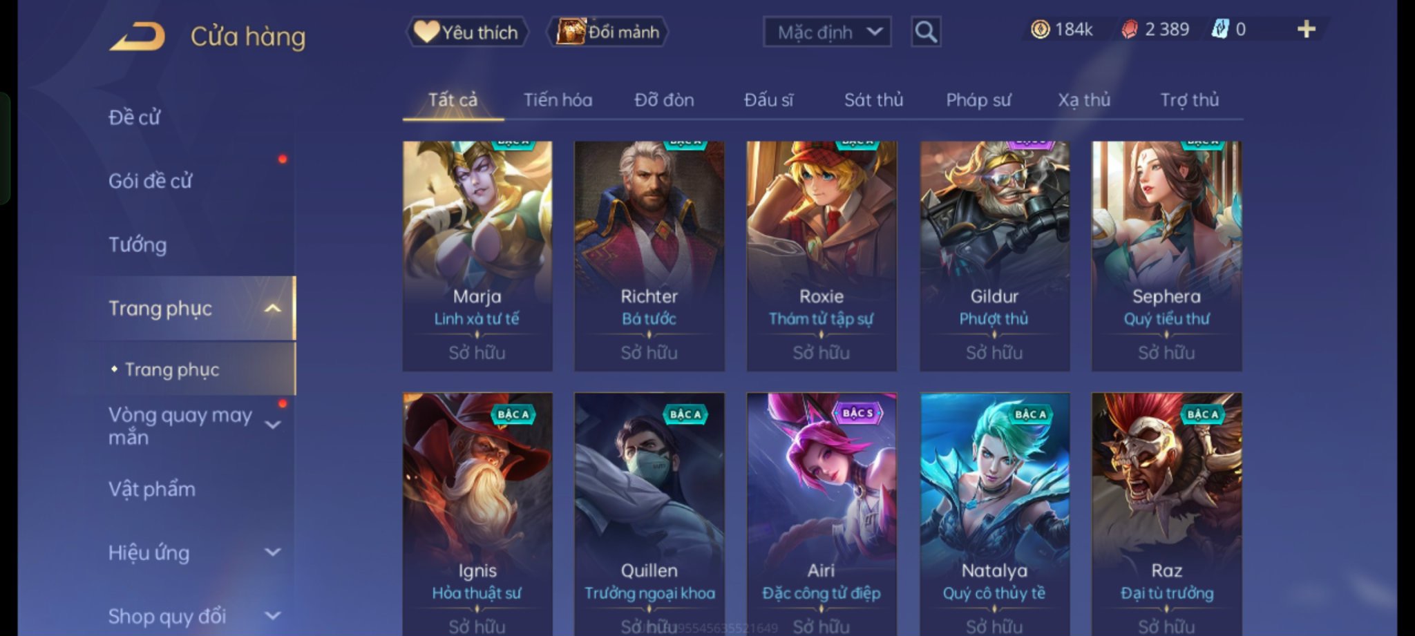Switch to the Pháp sư tab
The image size is (1415, 636).
(x=978, y=100)
